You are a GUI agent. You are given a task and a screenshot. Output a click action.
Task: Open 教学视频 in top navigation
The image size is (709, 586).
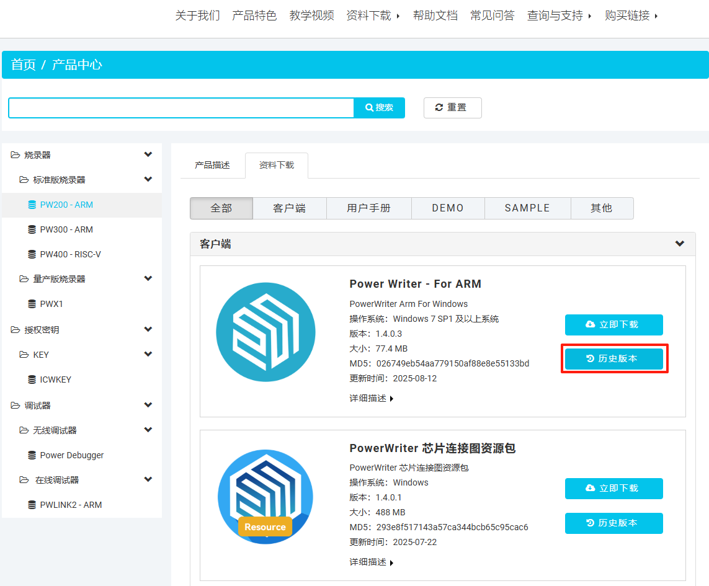(311, 16)
